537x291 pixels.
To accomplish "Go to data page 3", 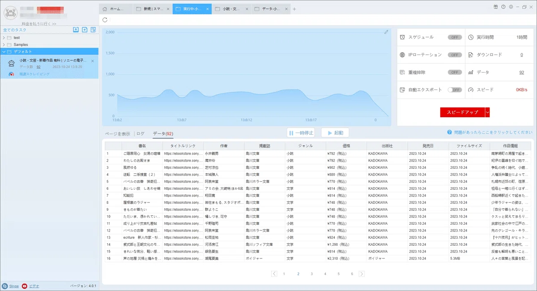I will [x=311, y=274].
